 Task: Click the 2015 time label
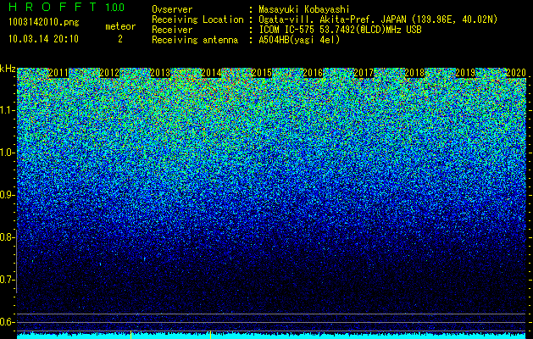point(262,73)
